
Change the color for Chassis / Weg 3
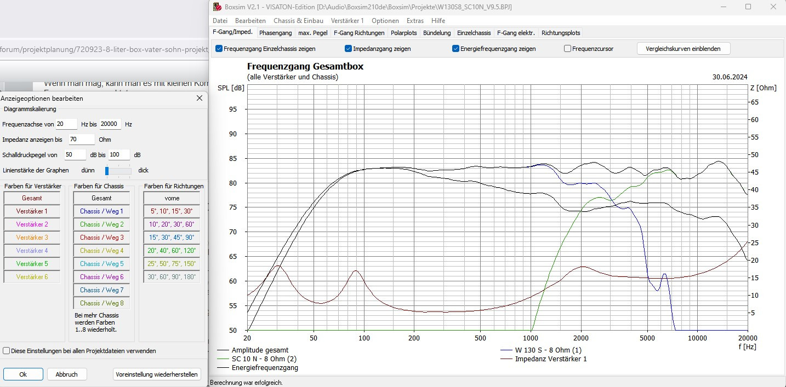coord(101,237)
